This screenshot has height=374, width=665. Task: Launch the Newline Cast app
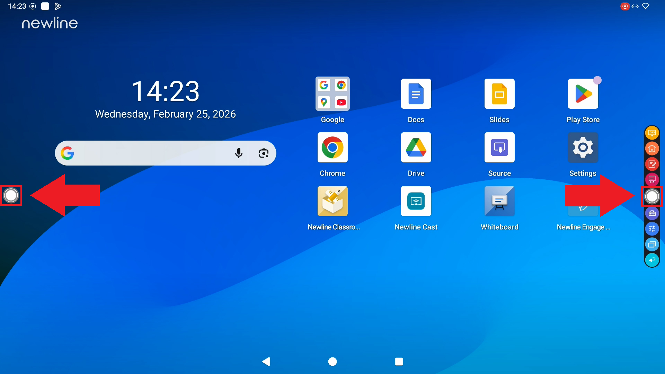click(x=416, y=201)
